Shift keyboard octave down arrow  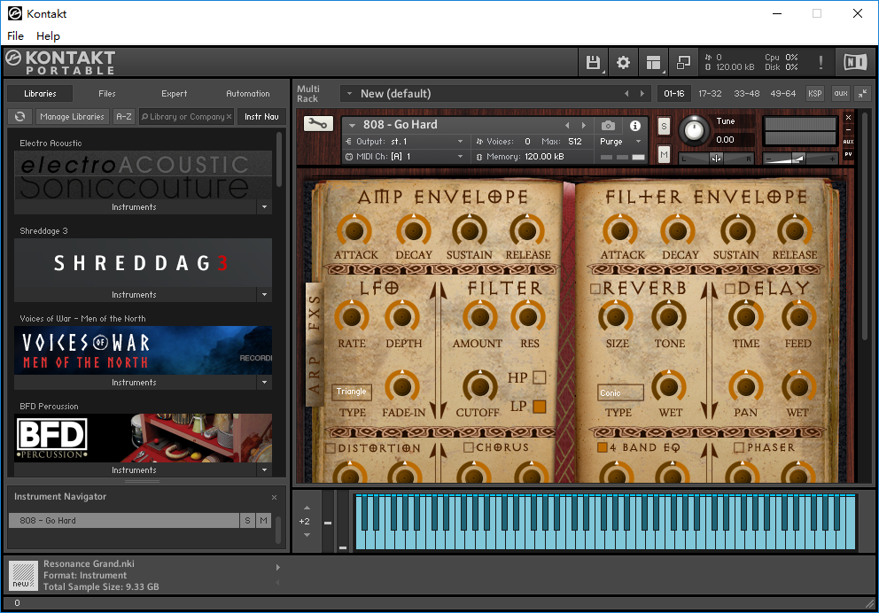tap(307, 535)
